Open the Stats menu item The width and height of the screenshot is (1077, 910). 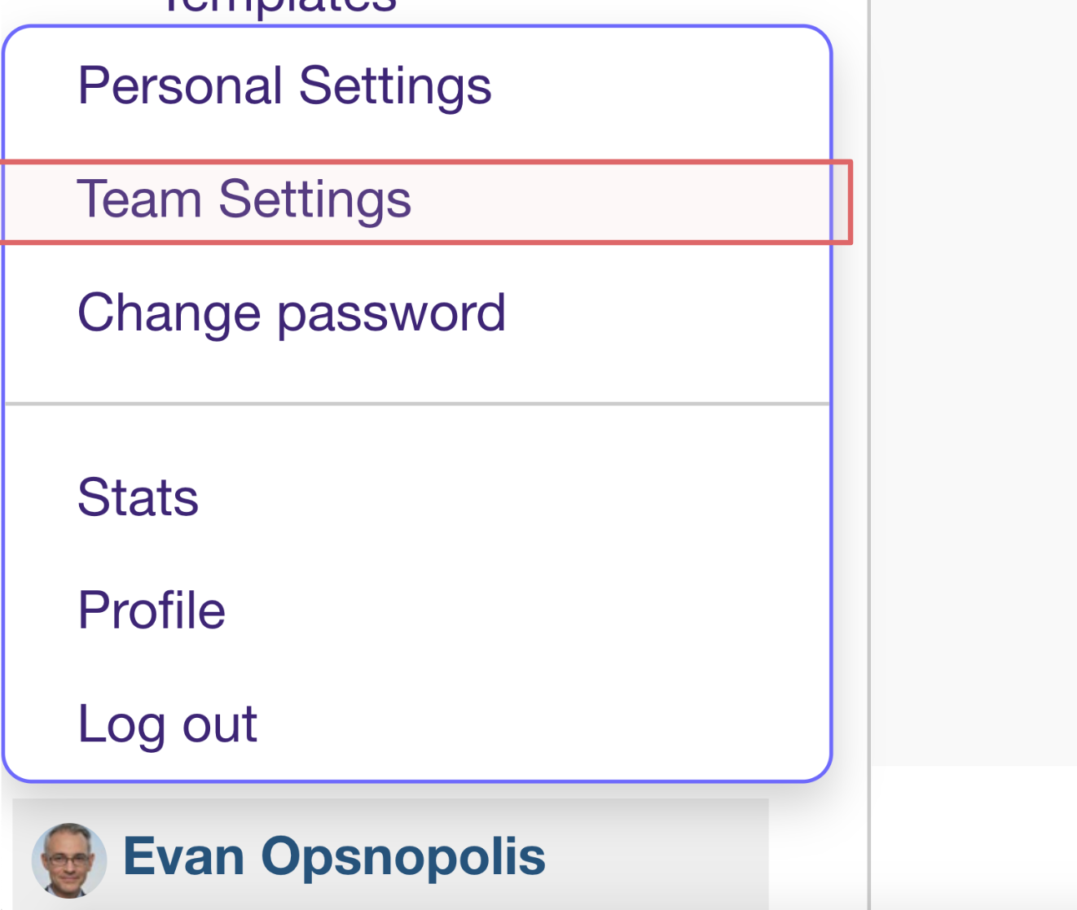tap(138, 497)
